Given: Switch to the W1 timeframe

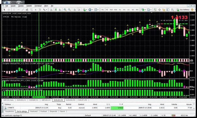Looking at the screenshot, I should (133, 10).
